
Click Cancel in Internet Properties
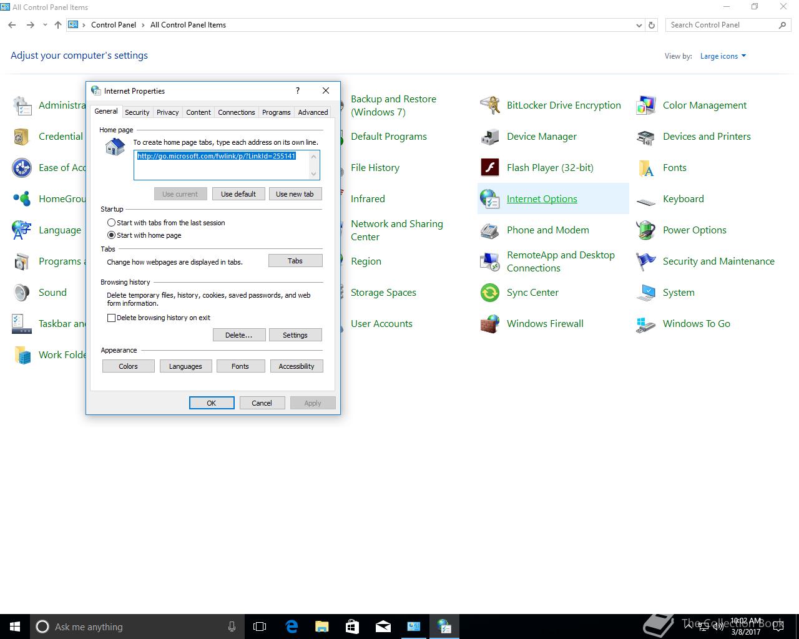point(262,403)
